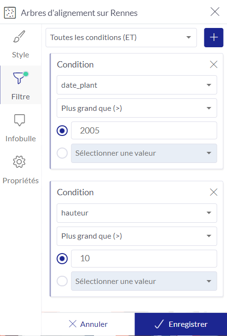Open the hauteur field dropdown

tap(136, 213)
